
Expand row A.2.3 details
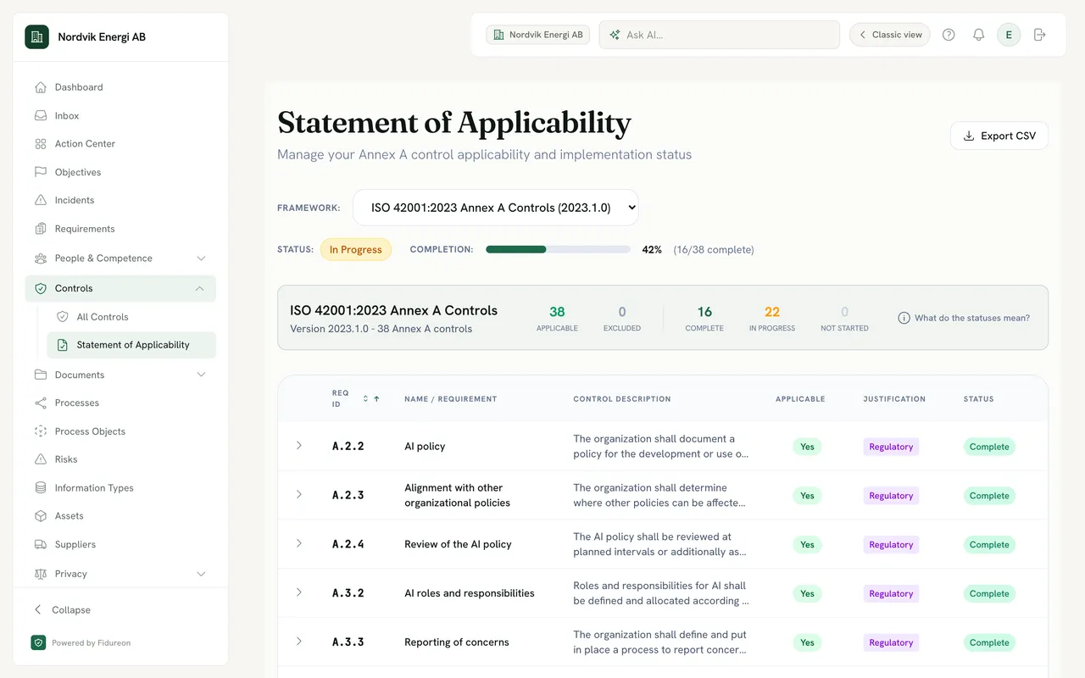[298, 495]
